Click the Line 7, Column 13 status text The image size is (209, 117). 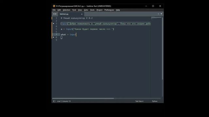[x=64, y=101]
